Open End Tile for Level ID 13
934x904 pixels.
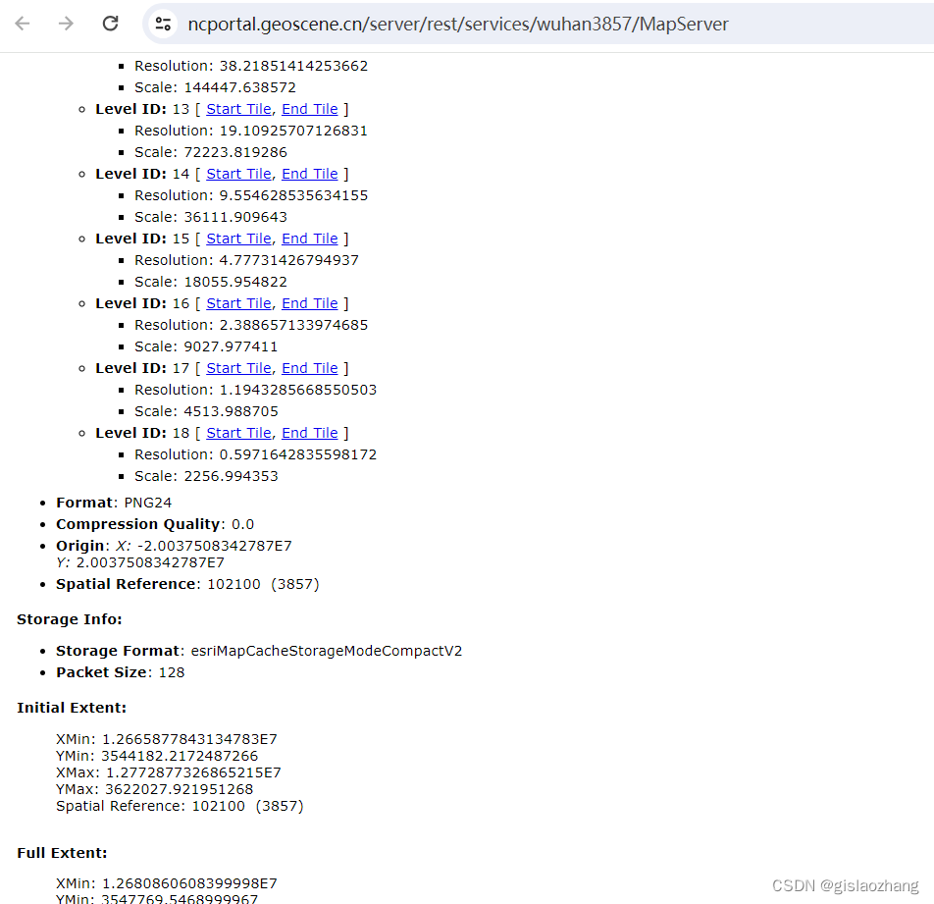coord(309,108)
